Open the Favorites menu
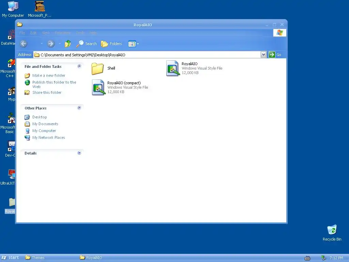 click(x=63, y=33)
